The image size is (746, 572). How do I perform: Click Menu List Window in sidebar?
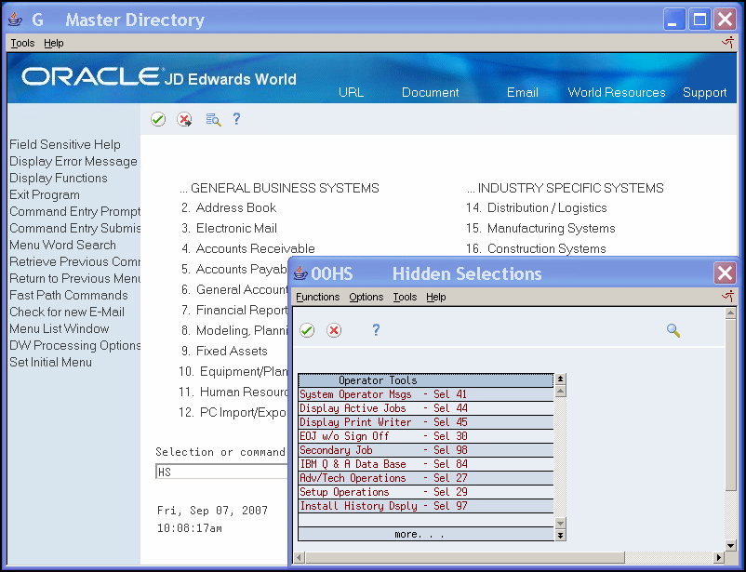point(59,328)
